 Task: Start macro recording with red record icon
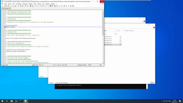coord(64,6)
